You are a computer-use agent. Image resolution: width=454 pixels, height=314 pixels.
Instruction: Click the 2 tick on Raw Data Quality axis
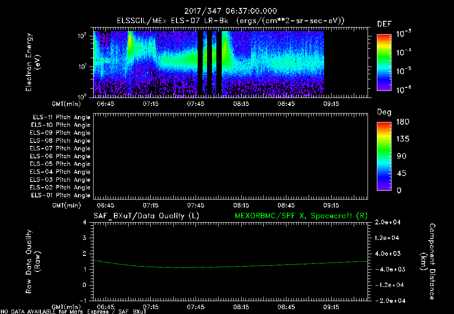point(84,253)
